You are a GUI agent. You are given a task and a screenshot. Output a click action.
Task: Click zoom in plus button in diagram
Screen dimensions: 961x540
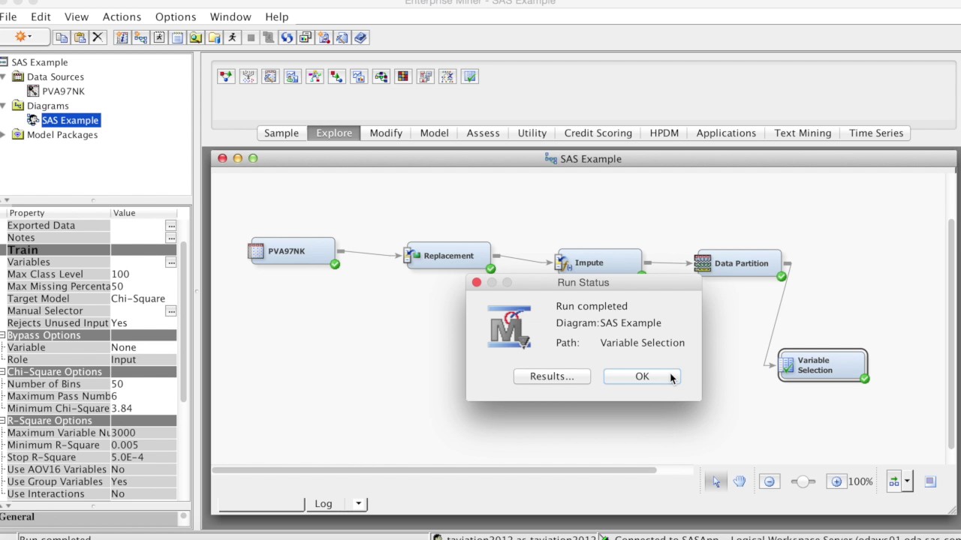tap(836, 481)
